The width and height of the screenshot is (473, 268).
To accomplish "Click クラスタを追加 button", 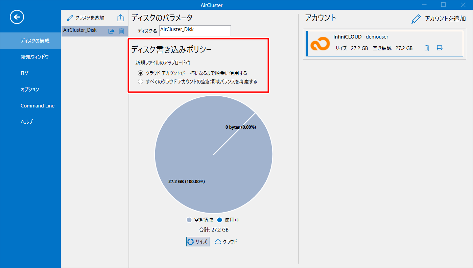I will click(x=86, y=18).
